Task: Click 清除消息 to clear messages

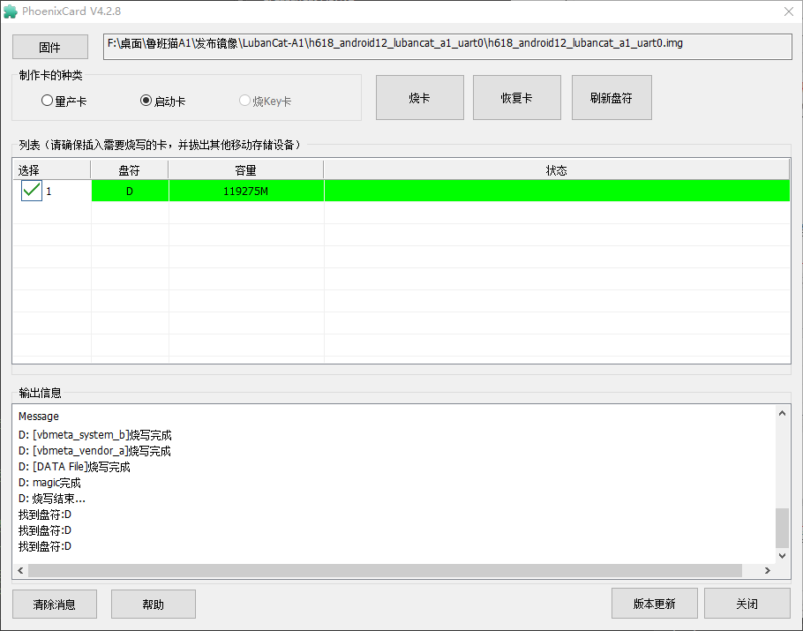Action: click(x=54, y=605)
